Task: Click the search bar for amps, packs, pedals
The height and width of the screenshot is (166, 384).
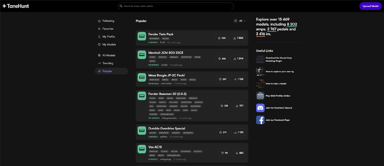Action: click(176, 6)
